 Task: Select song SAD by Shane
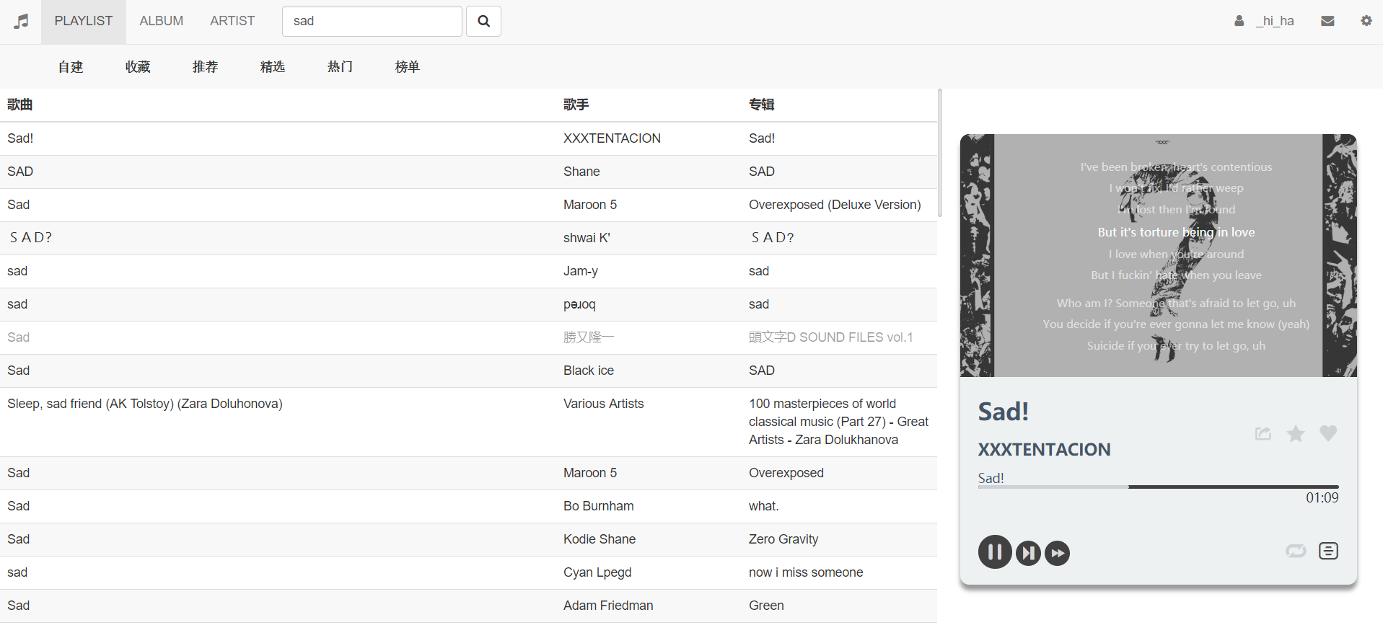pyautogui.click(x=20, y=172)
